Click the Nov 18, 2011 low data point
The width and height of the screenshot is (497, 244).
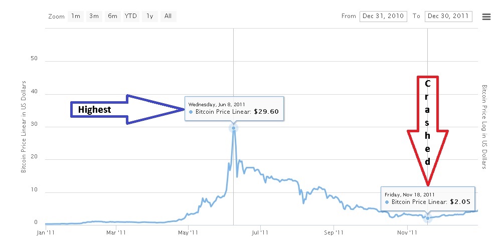tap(428, 218)
